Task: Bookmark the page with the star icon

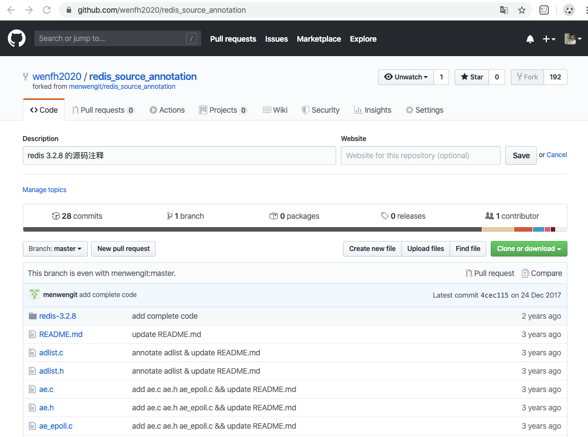Action: (521, 9)
